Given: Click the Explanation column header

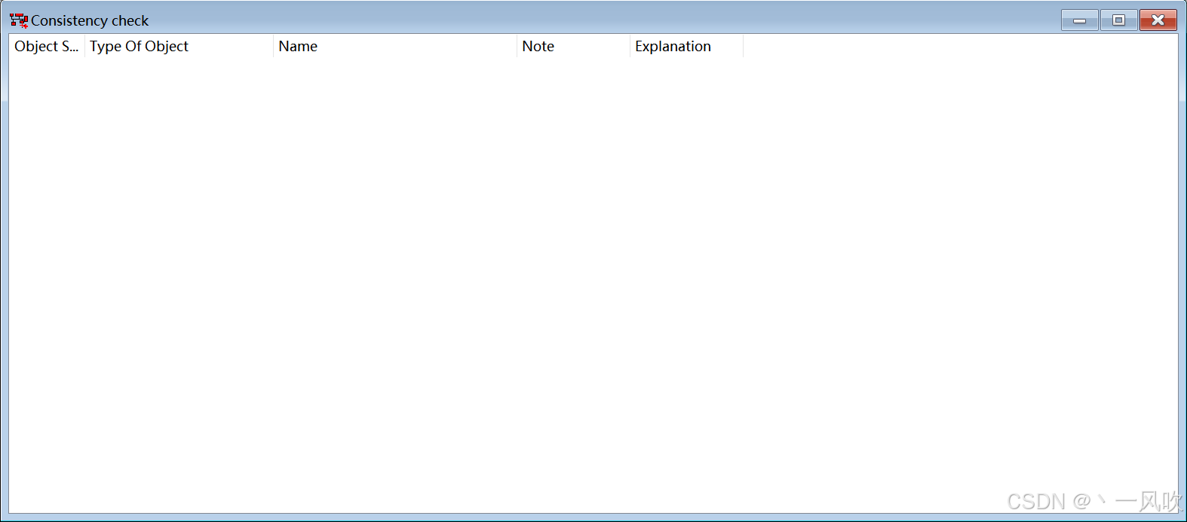Looking at the screenshot, I should coord(686,46).
